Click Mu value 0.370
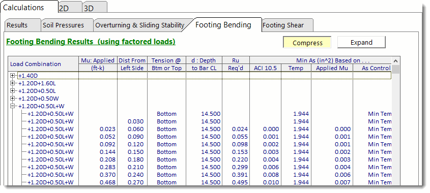 pos(107,175)
